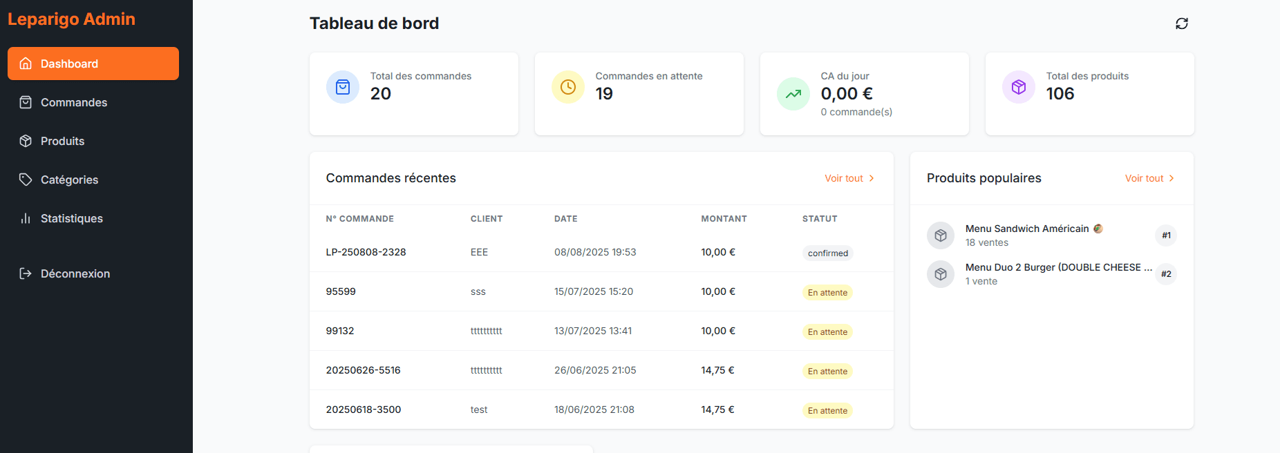The image size is (1280, 453).
Task: Click the #1 rank badge in popular products
Action: pos(1166,235)
